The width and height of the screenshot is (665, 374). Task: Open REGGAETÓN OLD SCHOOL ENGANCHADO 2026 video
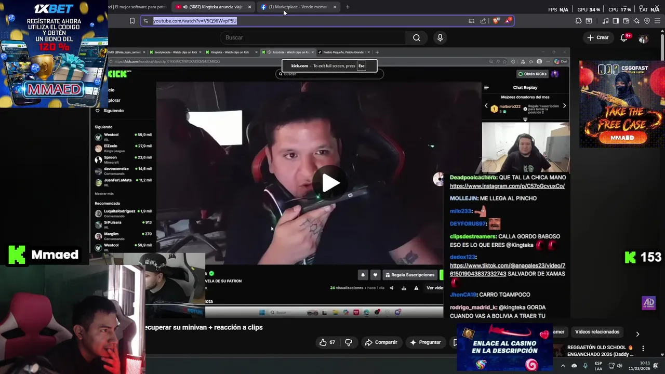click(x=600, y=351)
